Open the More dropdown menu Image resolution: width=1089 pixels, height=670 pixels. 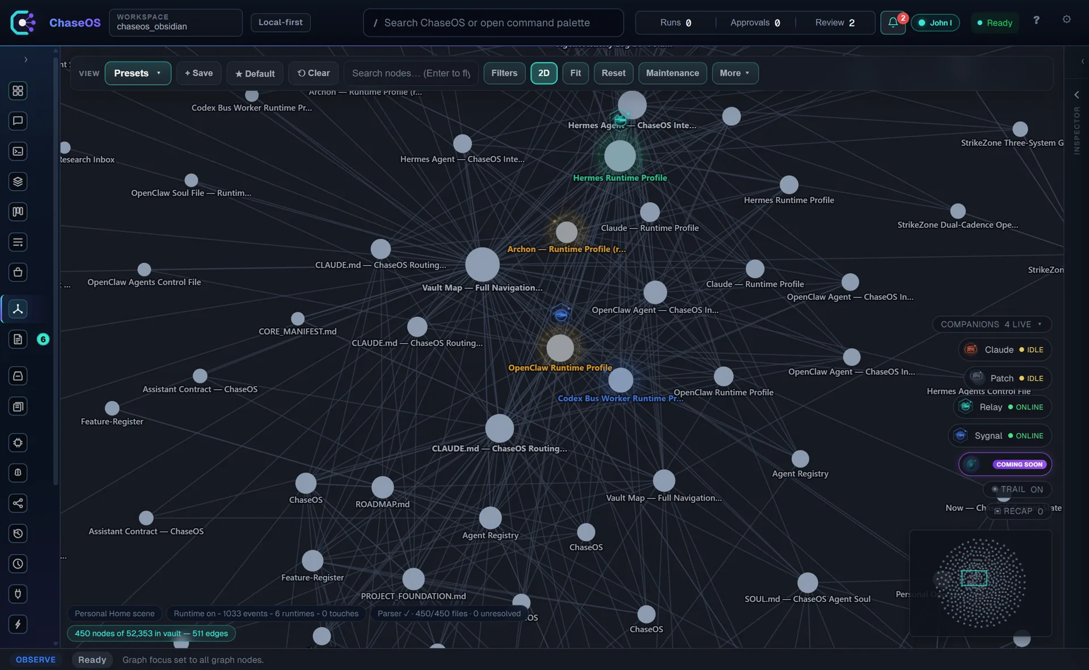coord(735,73)
